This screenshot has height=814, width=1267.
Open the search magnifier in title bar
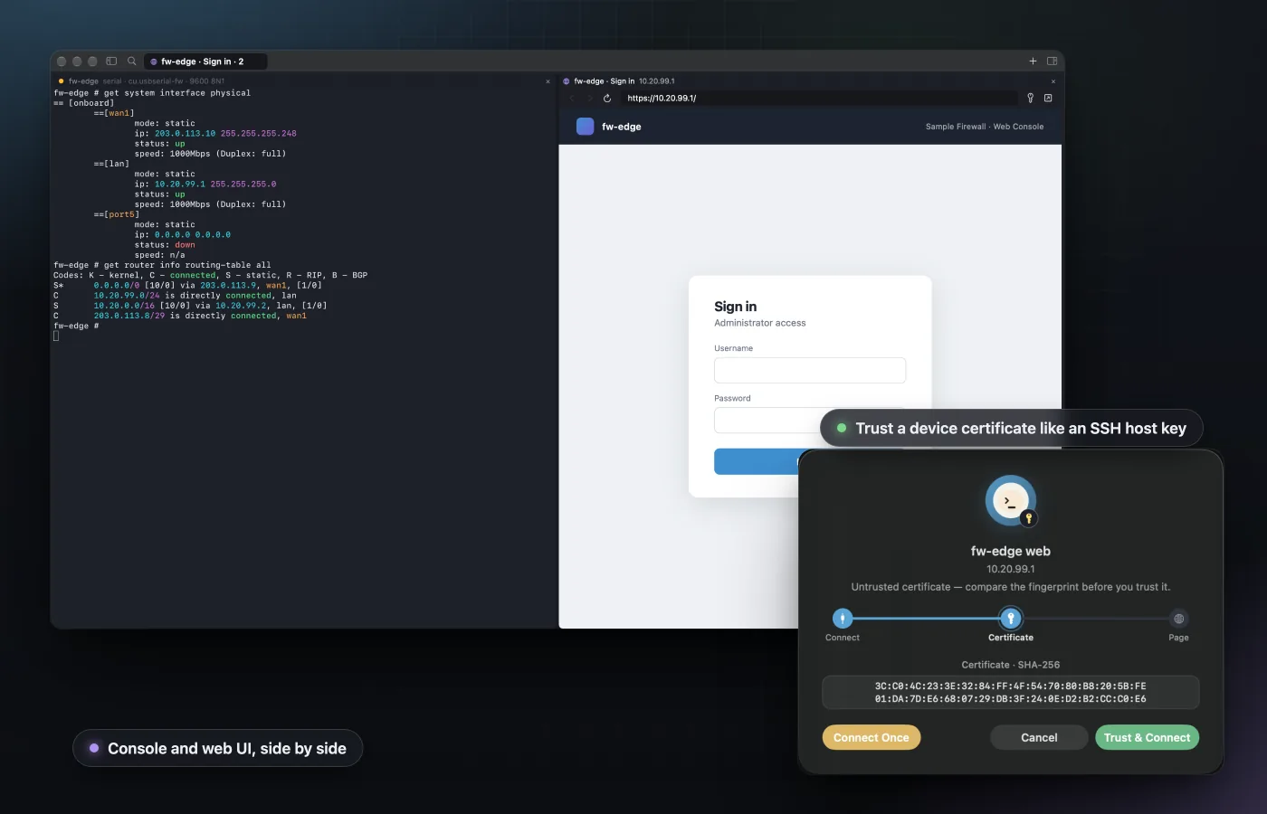pos(132,62)
